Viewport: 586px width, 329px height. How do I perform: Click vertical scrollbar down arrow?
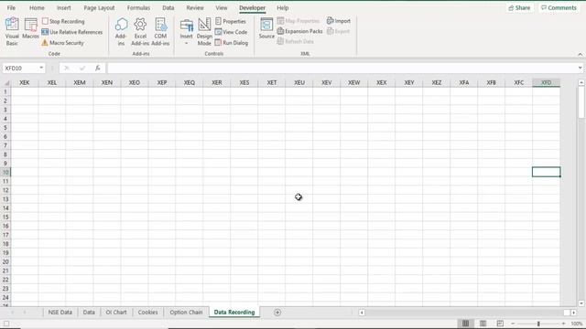pyautogui.click(x=581, y=303)
